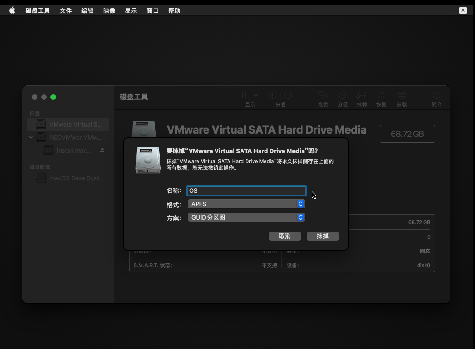Open the 窗口 menu

[153, 11]
